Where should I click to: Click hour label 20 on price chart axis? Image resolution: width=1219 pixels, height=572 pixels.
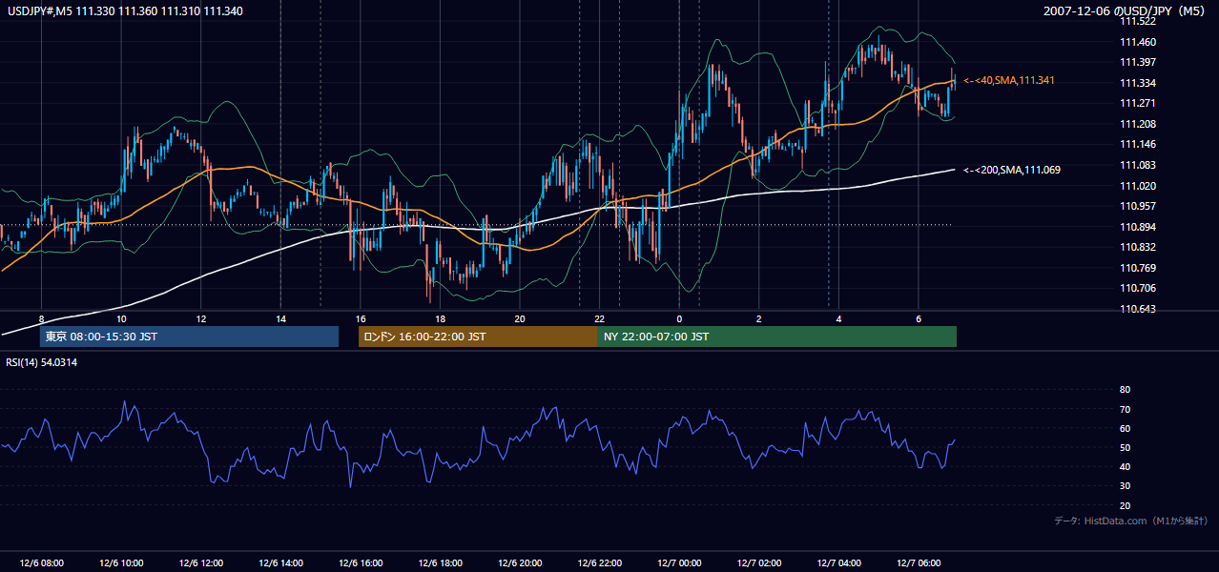tap(519, 318)
